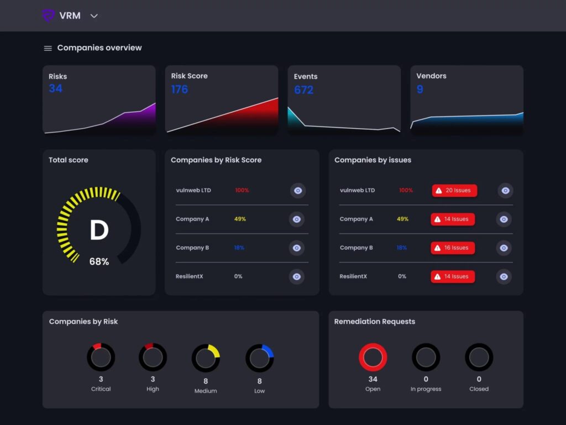View vulnweb LTD in Companies by Risk Score
Image resolution: width=566 pixels, height=425 pixels.
click(x=298, y=191)
